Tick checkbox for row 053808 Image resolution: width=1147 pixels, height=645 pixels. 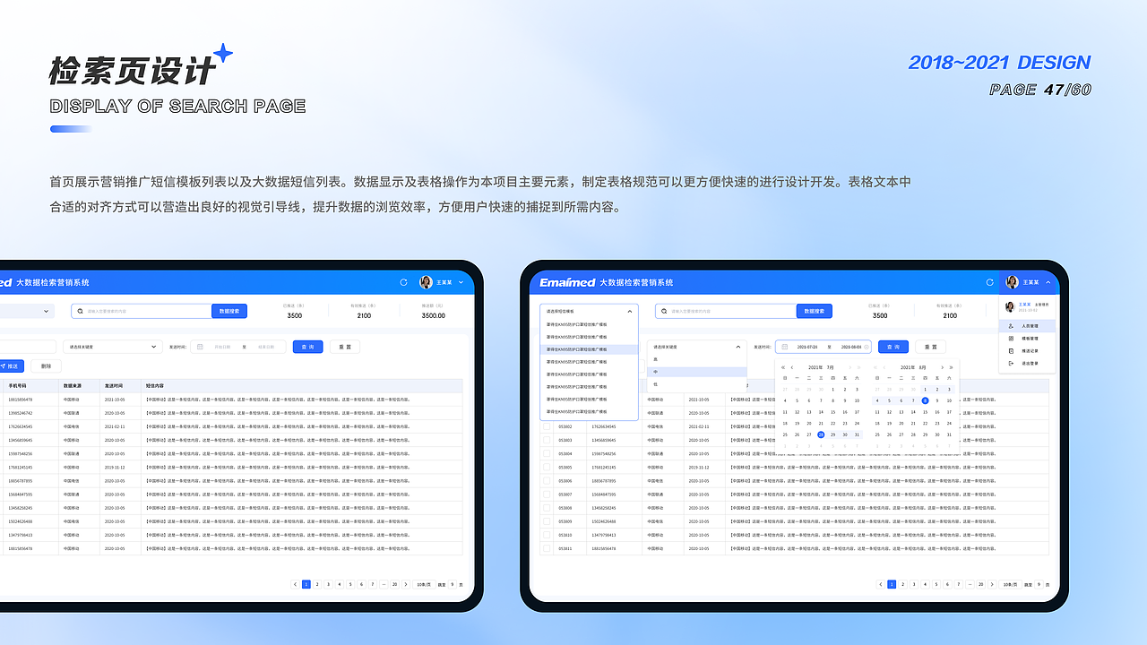pos(547,508)
